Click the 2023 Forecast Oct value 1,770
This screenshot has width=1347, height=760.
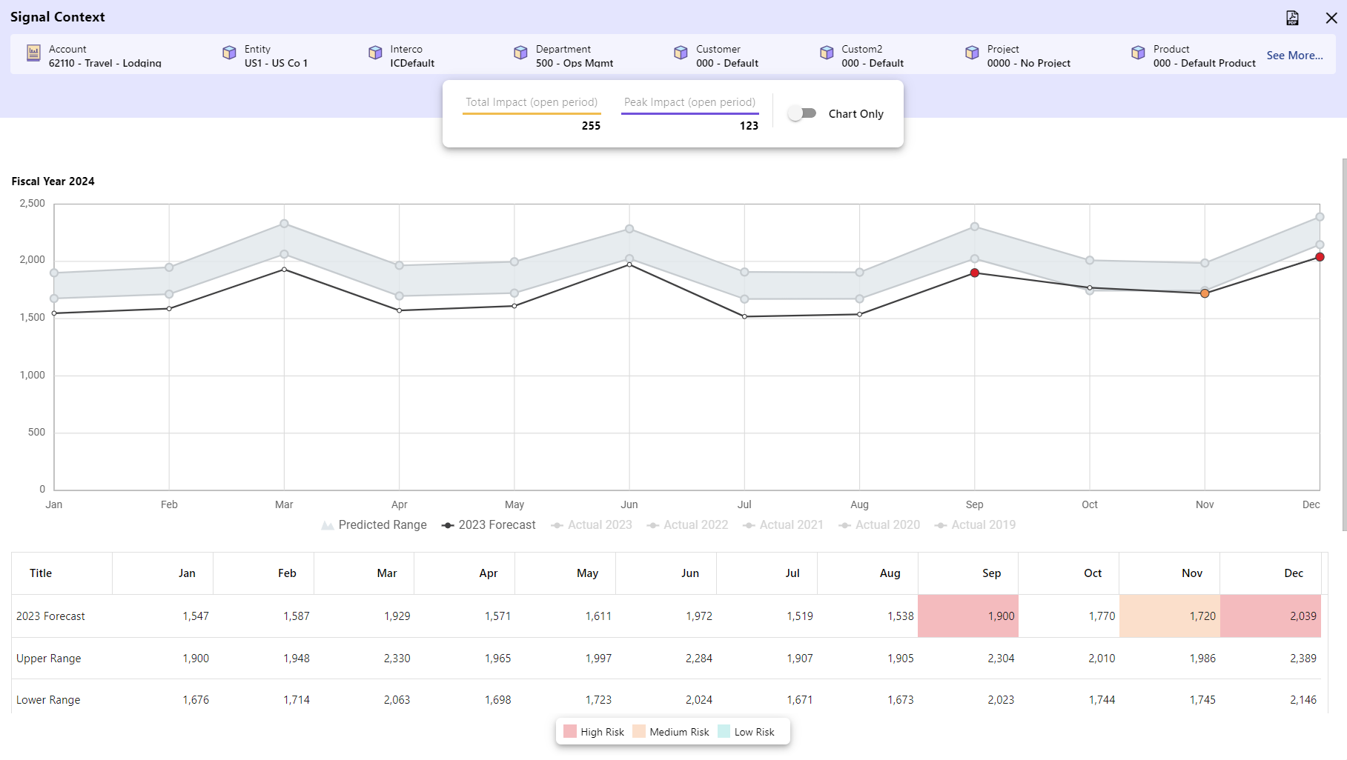point(1102,616)
